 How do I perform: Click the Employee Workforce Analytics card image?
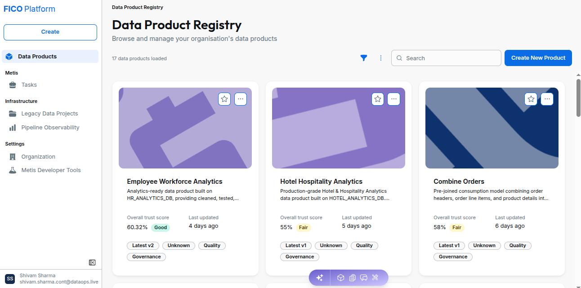coord(185,128)
